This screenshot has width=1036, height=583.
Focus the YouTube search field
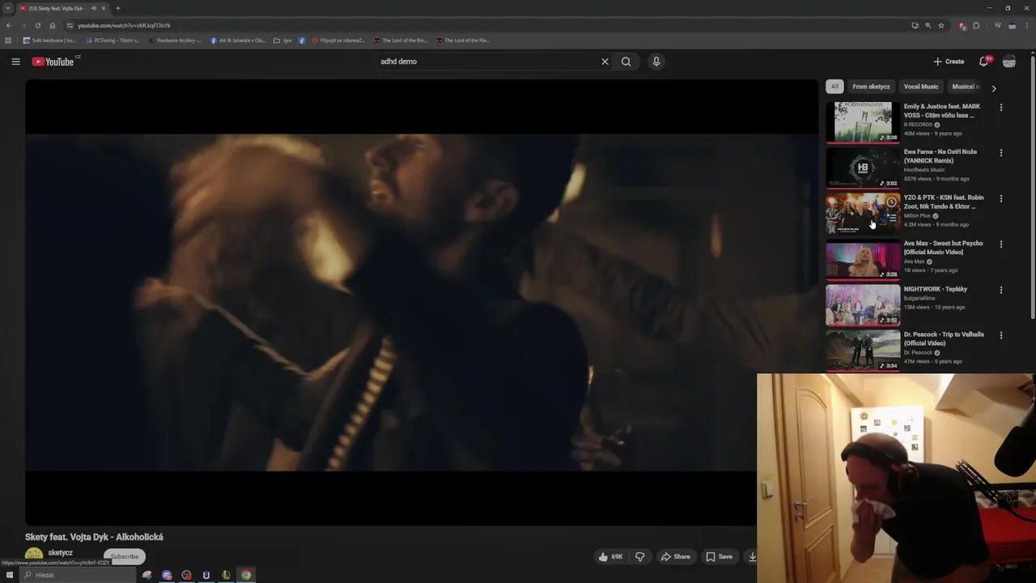[486, 62]
